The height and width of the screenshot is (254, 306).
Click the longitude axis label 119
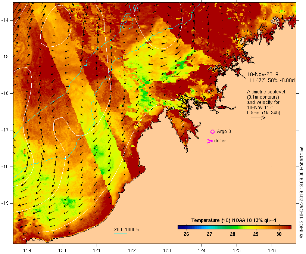click(x=27, y=251)
